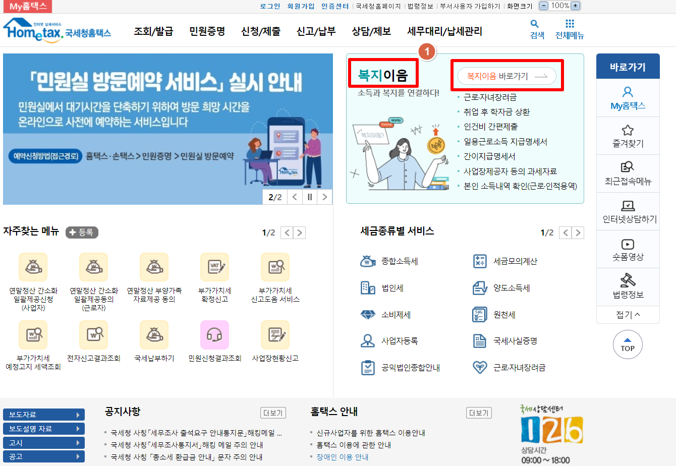The width and height of the screenshot is (676, 466).
Task: Go to next 자주찾는 메뉴 page
Action: [x=300, y=232]
